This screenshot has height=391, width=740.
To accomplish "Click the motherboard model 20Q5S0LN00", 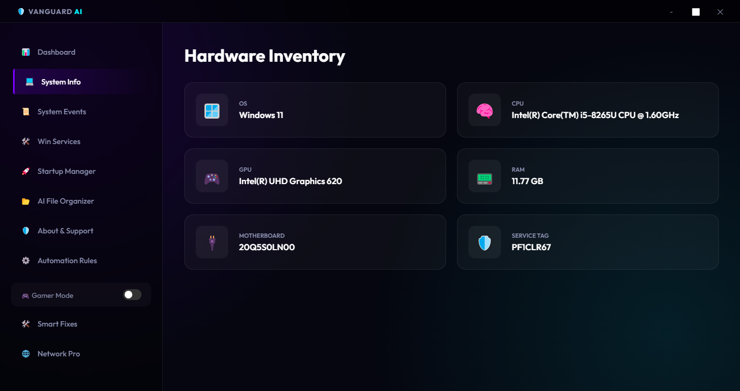I will click(x=267, y=247).
